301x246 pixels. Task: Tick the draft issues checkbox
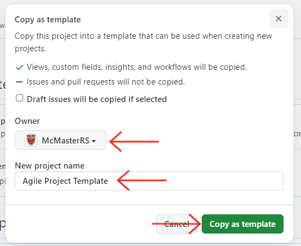pos(20,98)
